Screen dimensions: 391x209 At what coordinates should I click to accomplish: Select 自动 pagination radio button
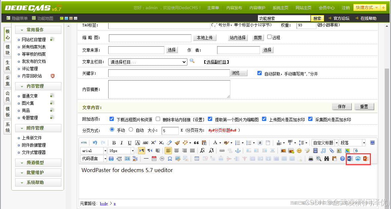(x=131, y=129)
